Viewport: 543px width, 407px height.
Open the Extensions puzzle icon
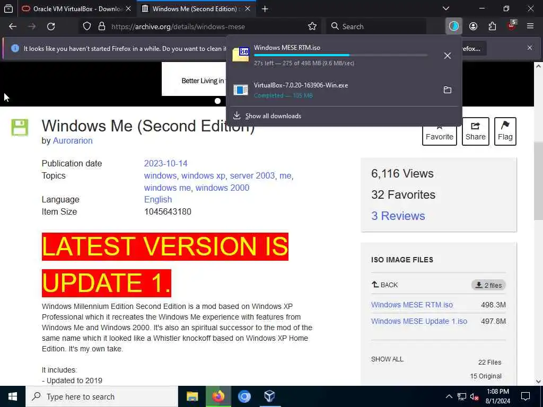(x=492, y=26)
